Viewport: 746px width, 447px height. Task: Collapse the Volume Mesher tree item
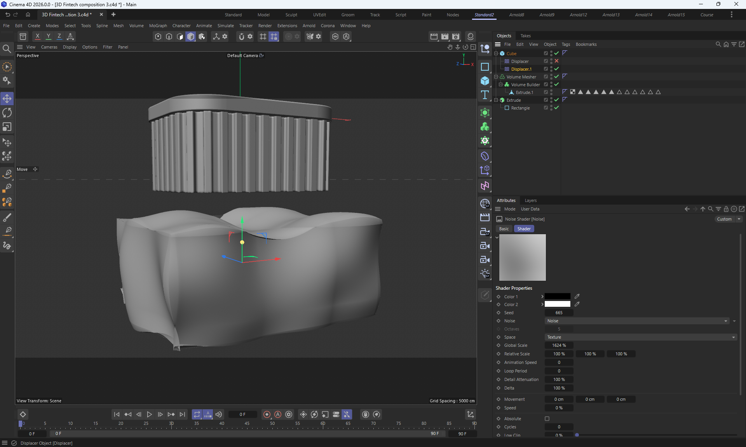[496, 77]
